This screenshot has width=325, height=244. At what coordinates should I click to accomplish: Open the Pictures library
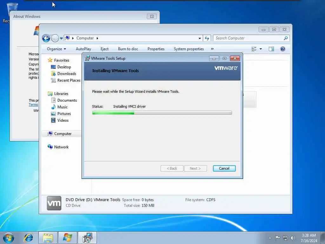point(64,114)
